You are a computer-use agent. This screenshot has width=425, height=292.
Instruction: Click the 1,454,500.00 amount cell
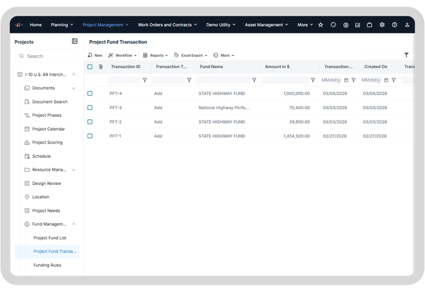[296, 136]
